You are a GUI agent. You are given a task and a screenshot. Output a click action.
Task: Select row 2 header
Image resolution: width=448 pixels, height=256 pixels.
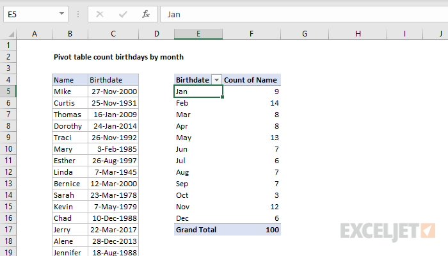click(x=8, y=57)
